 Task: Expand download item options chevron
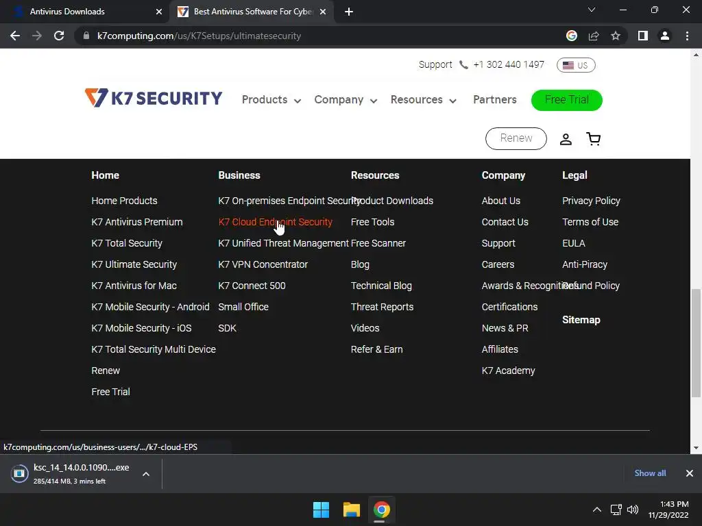146,474
